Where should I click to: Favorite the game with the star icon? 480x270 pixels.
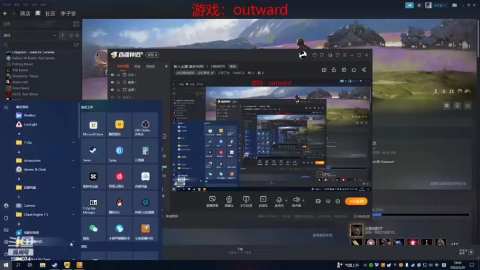(x=467, y=106)
